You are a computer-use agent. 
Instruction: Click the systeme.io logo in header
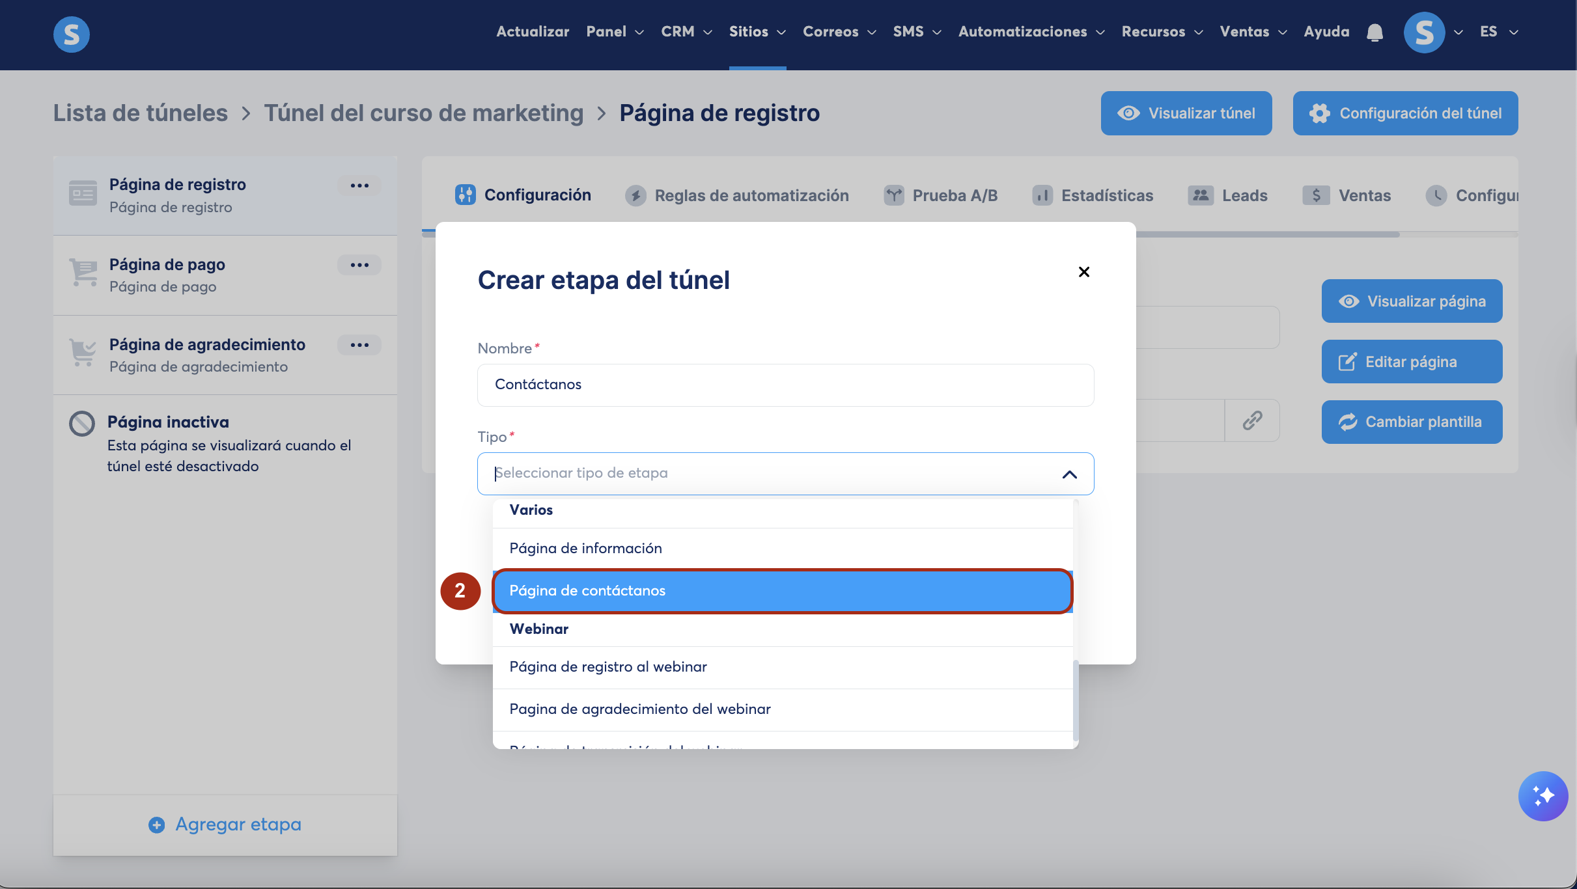click(x=72, y=34)
